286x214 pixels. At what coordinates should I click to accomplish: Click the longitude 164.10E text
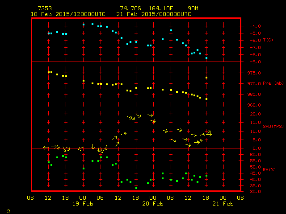158,8
